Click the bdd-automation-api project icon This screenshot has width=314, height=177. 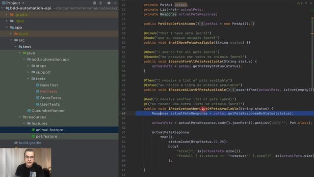tap(7, 8)
